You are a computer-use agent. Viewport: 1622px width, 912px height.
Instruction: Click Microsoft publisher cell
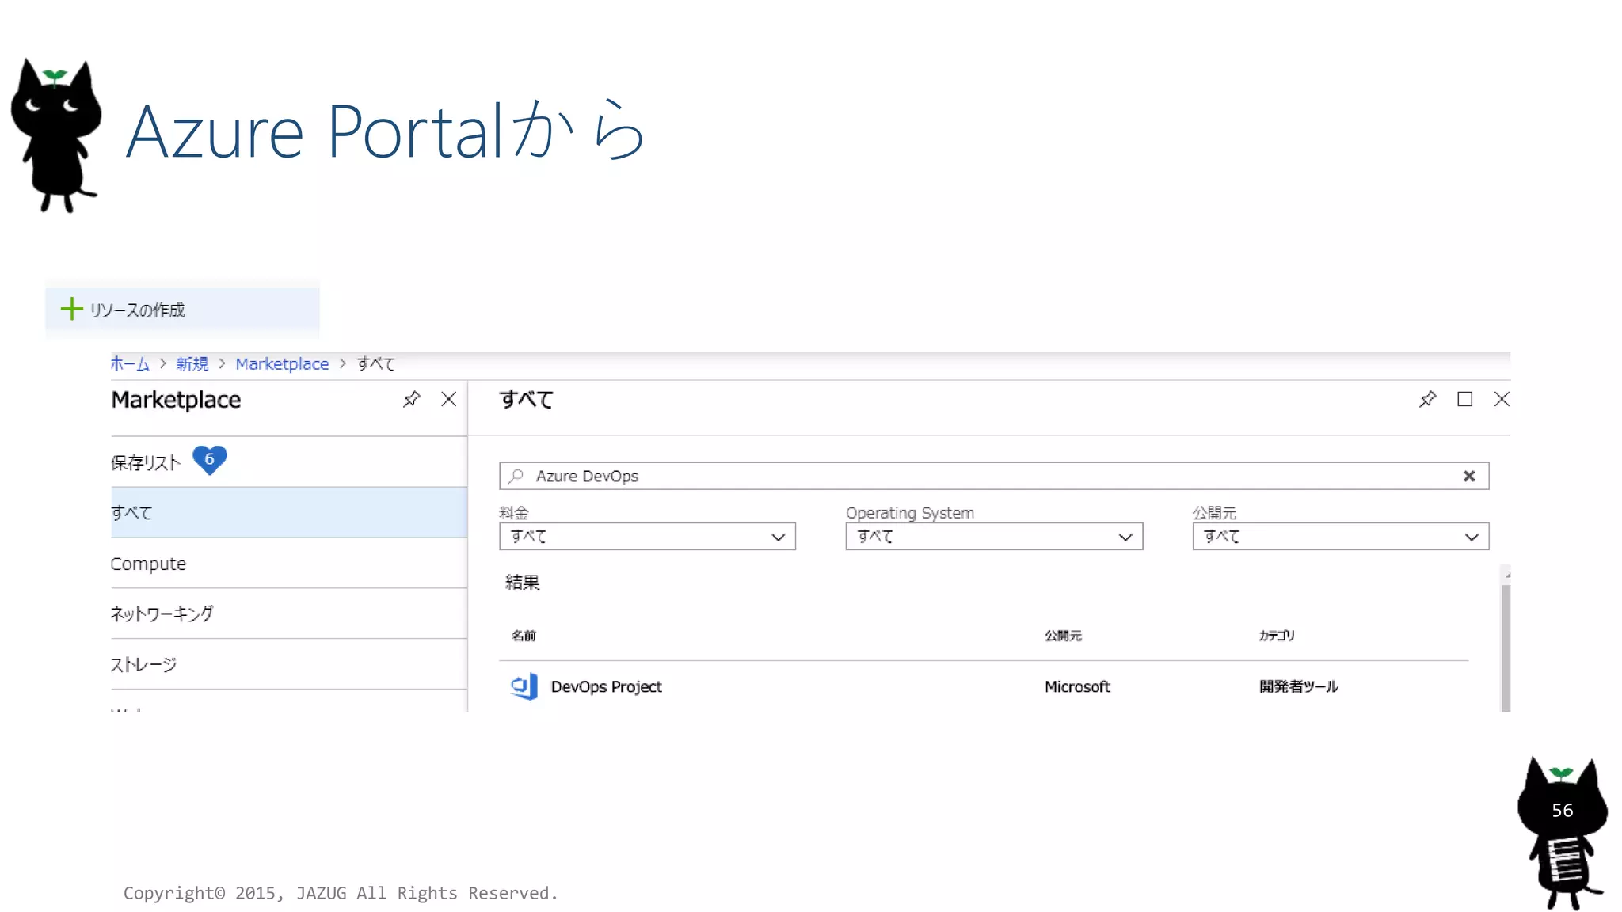1077,686
